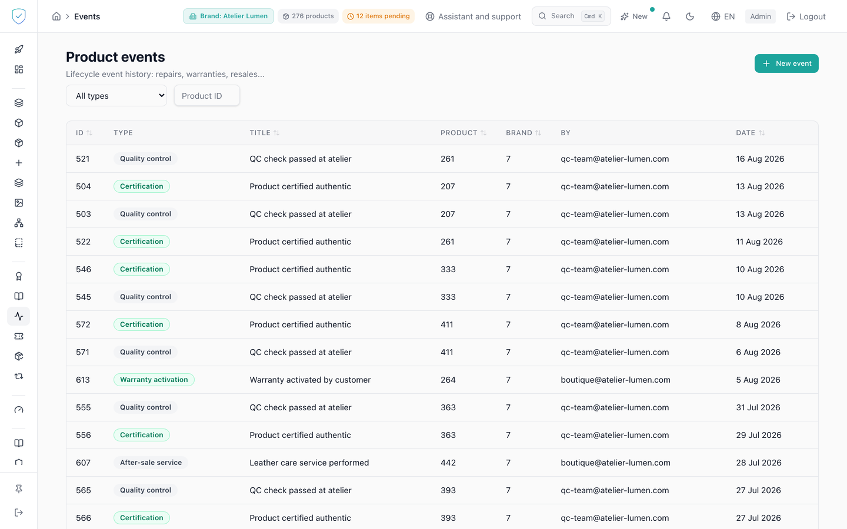Select 'Leather care service performed' title

point(309,463)
